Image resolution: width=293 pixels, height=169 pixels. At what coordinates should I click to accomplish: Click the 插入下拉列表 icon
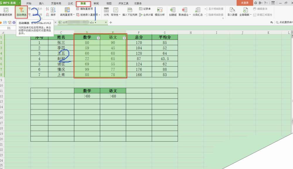(x=130, y=11)
